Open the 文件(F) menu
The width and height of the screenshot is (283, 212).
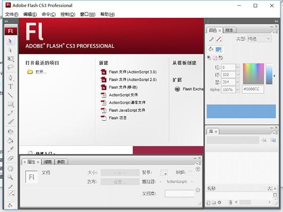(x=12, y=15)
